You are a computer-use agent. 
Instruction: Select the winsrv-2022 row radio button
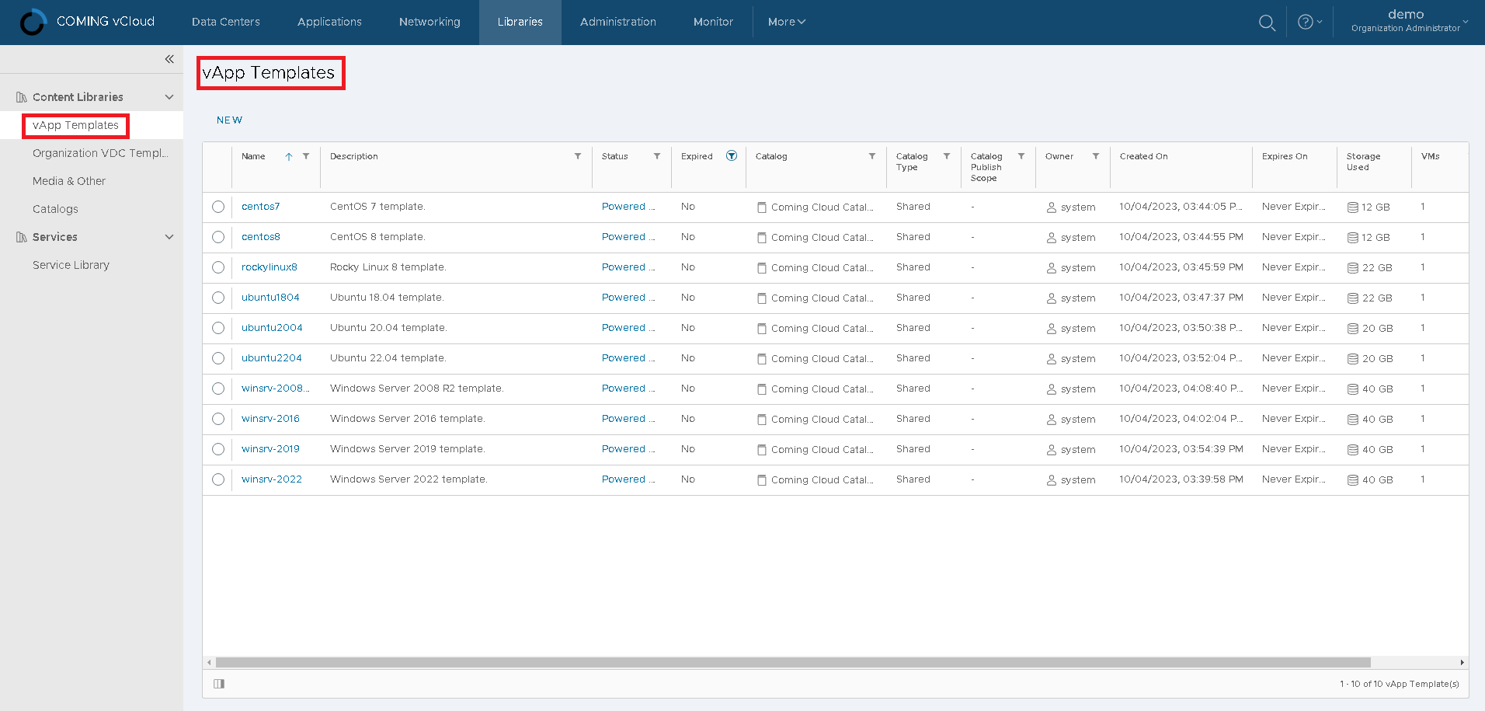tap(218, 479)
